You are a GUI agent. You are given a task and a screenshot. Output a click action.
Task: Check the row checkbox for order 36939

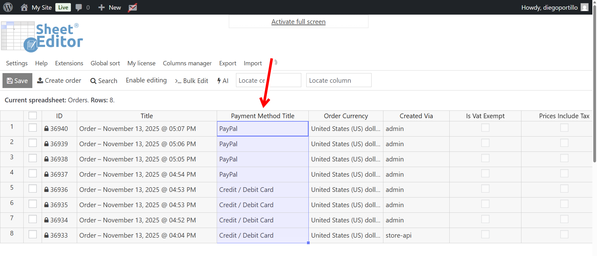(33, 143)
